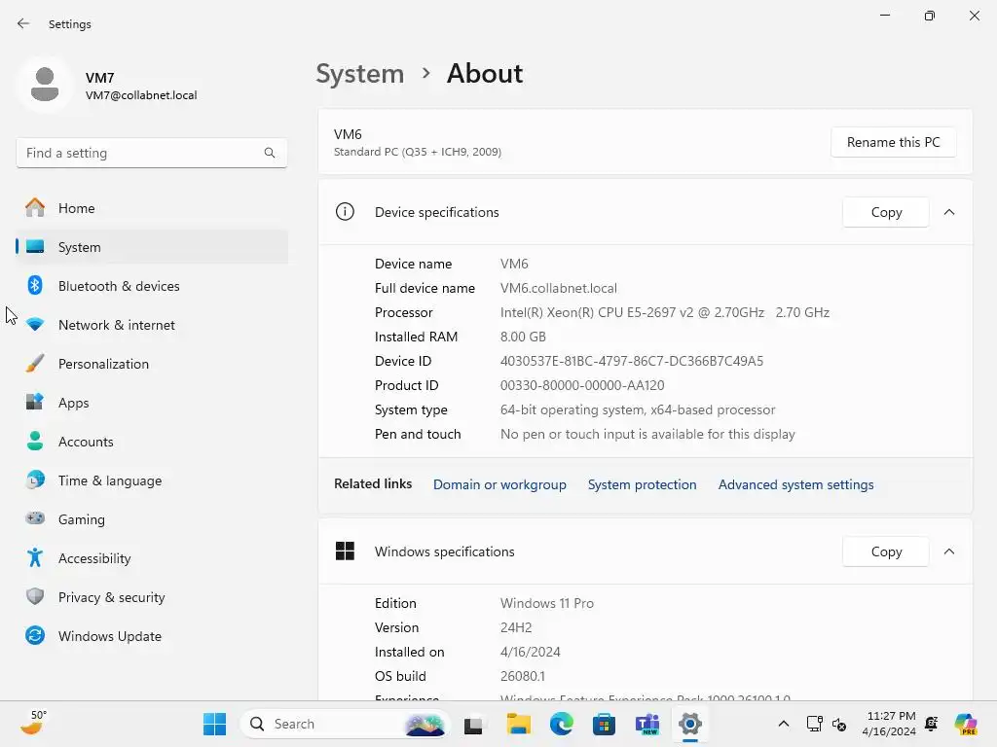Viewport: 997px width, 747px height.
Task: Open Accessibility settings
Action: coord(151,558)
